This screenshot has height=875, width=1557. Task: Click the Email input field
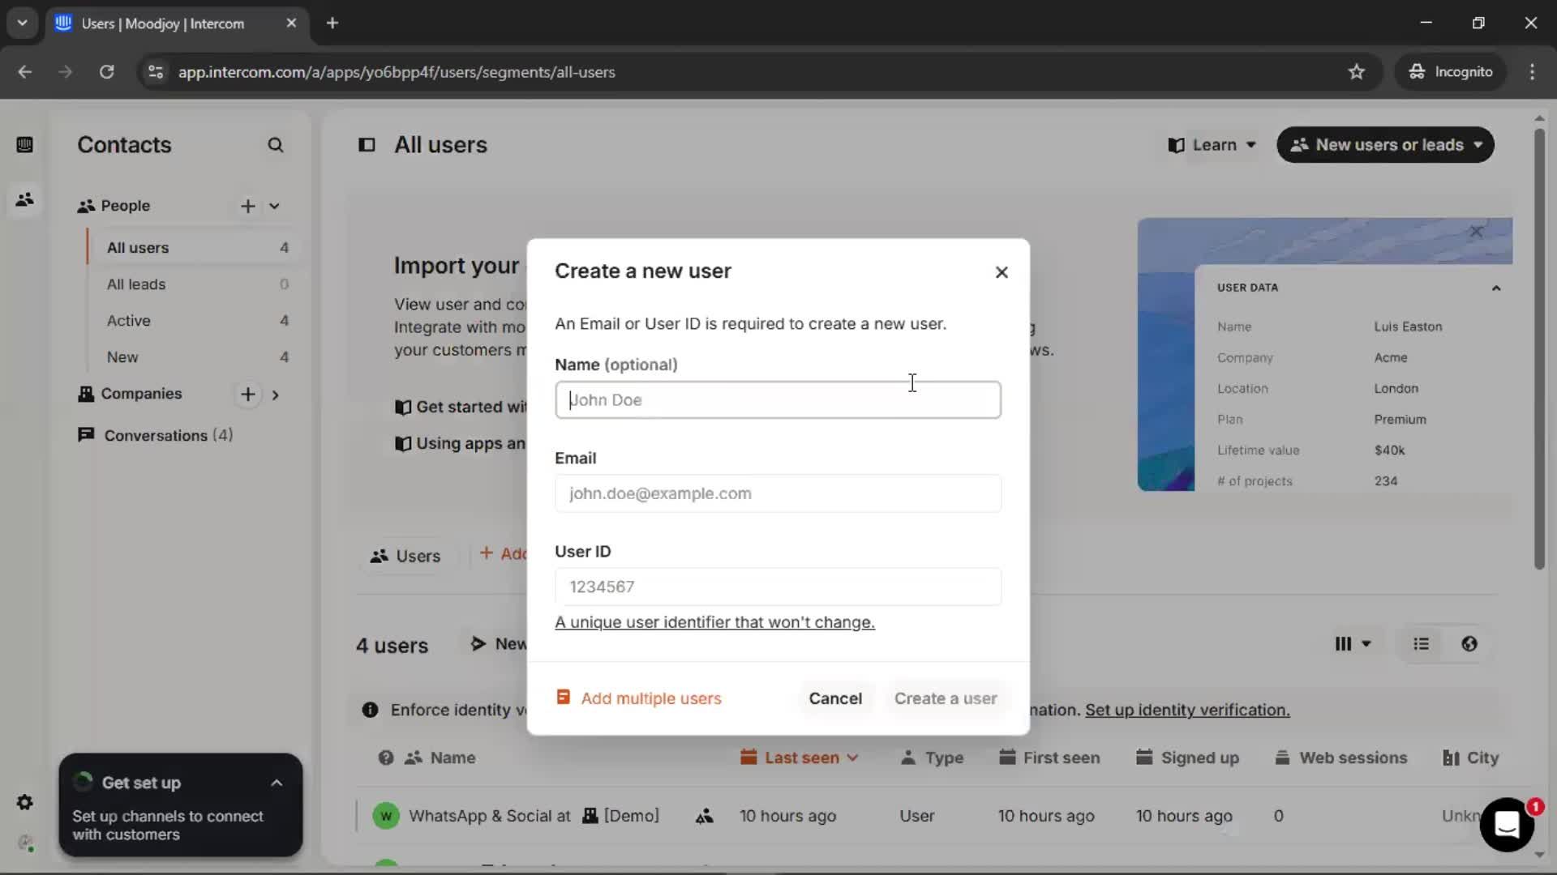778,493
